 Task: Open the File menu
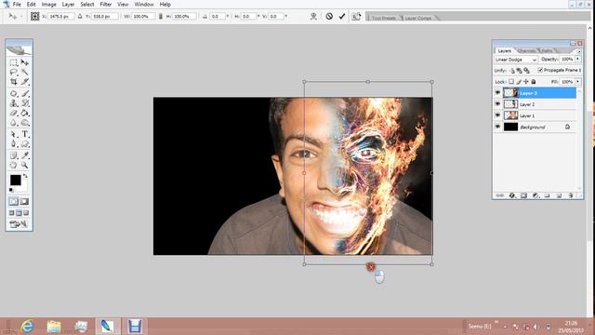click(x=17, y=5)
